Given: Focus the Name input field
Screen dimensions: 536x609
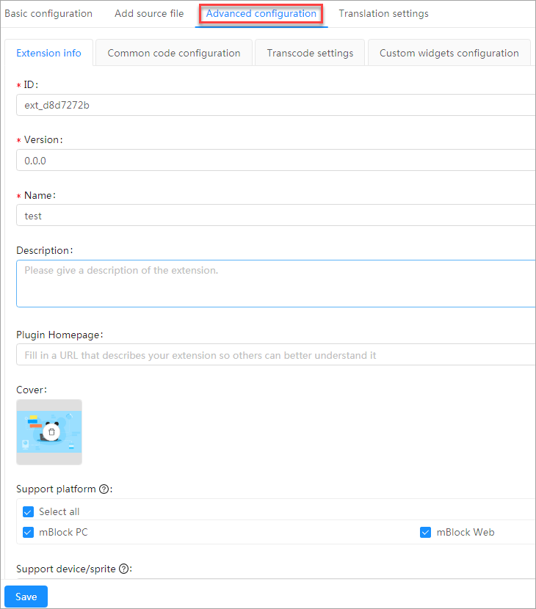Looking at the screenshot, I should (276, 216).
